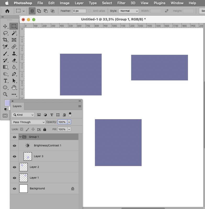
Task: Select the History Brush tool
Action: (x=5, y=60)
